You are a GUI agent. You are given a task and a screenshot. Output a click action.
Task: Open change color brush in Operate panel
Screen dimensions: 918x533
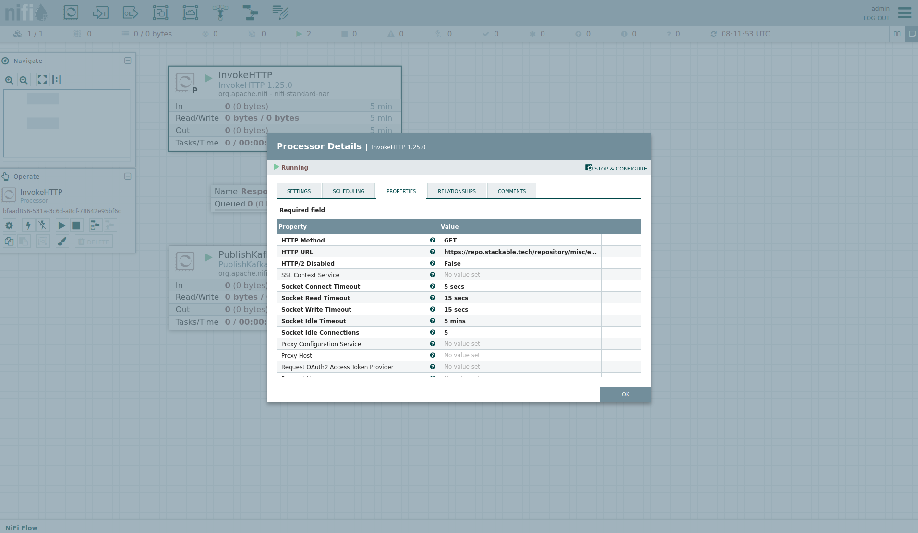(x=62, y=241)
